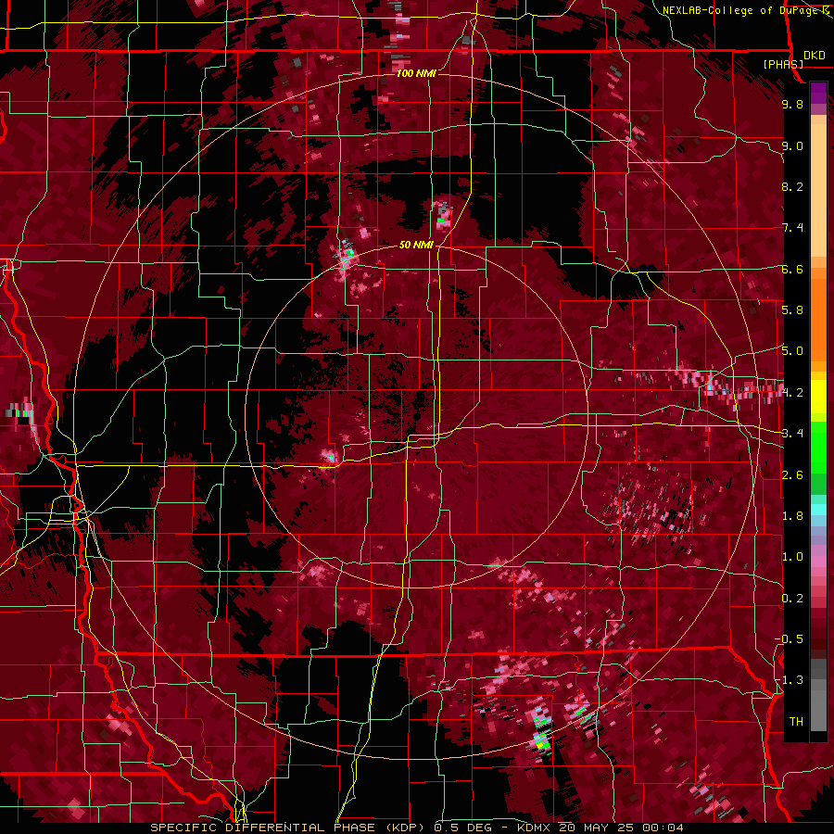Click the 100 NMI range ring label

(416, 73)
